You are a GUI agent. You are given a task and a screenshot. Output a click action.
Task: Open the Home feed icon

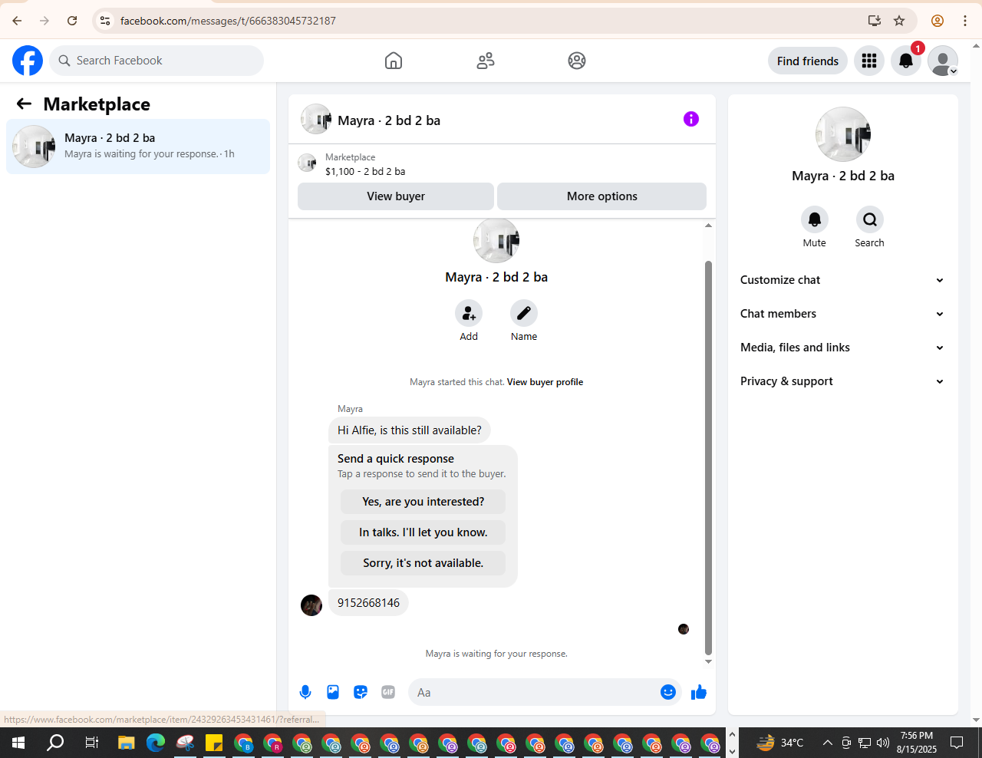394,61
